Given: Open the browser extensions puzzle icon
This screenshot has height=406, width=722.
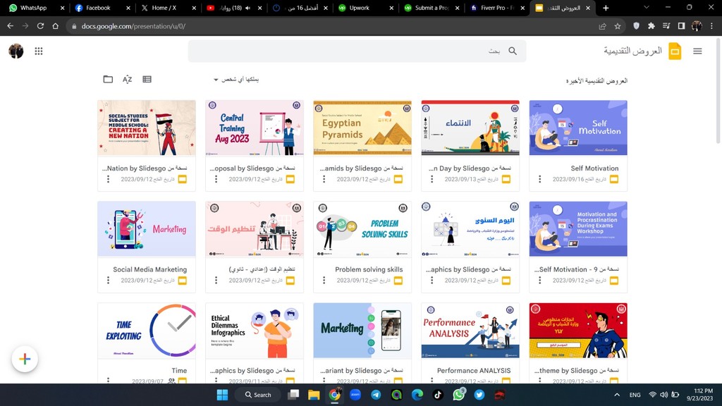Looking at the screenshot, I should click(651, 26).
